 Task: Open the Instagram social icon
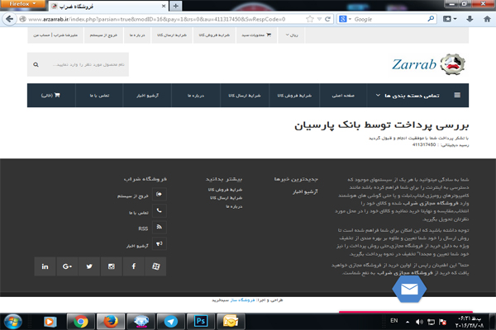(112, 266)
